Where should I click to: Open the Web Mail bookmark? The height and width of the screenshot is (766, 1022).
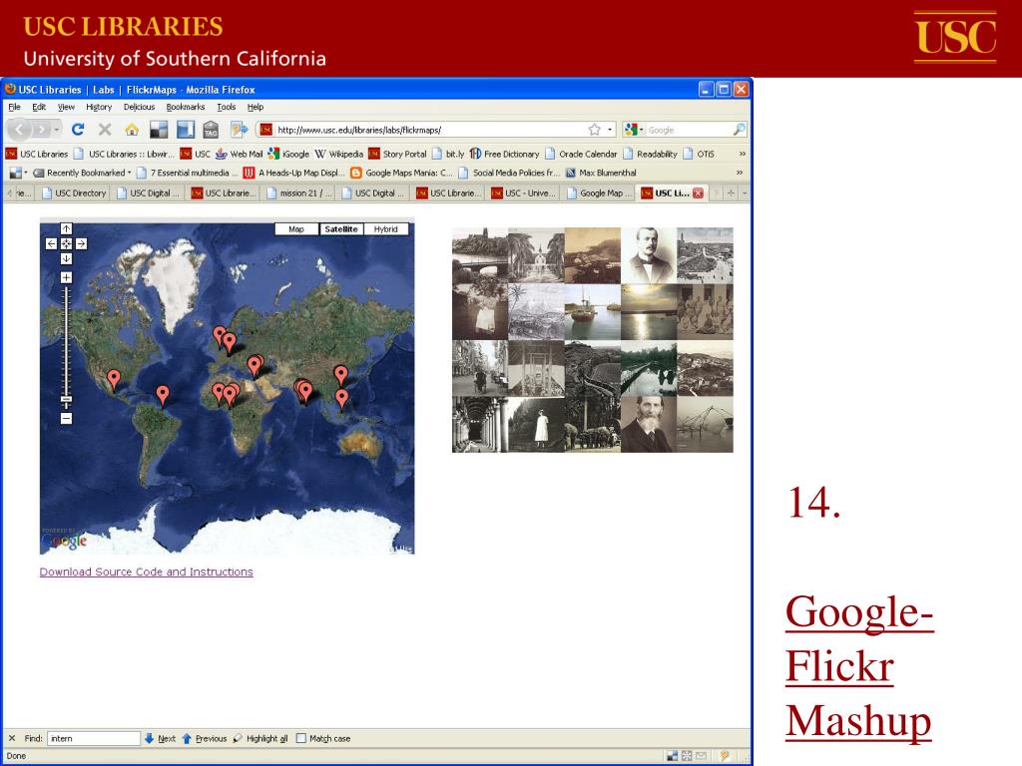239,154
